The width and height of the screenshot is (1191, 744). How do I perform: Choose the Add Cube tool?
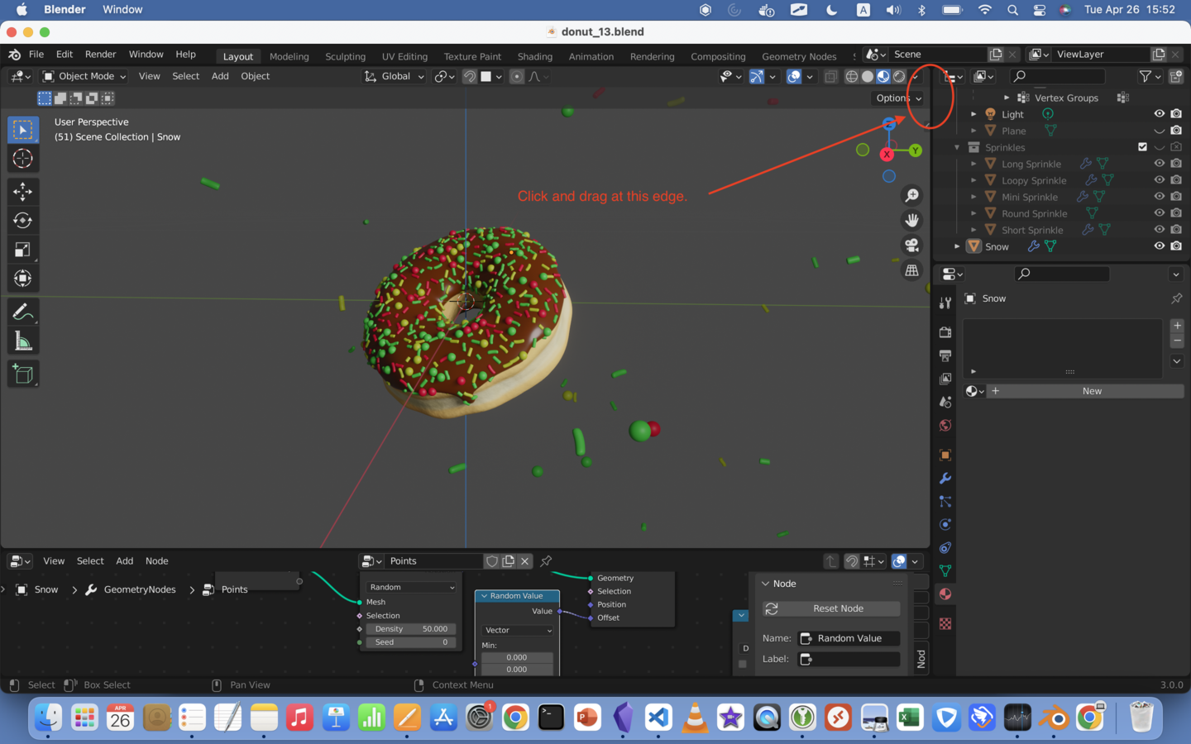point(22,374)
